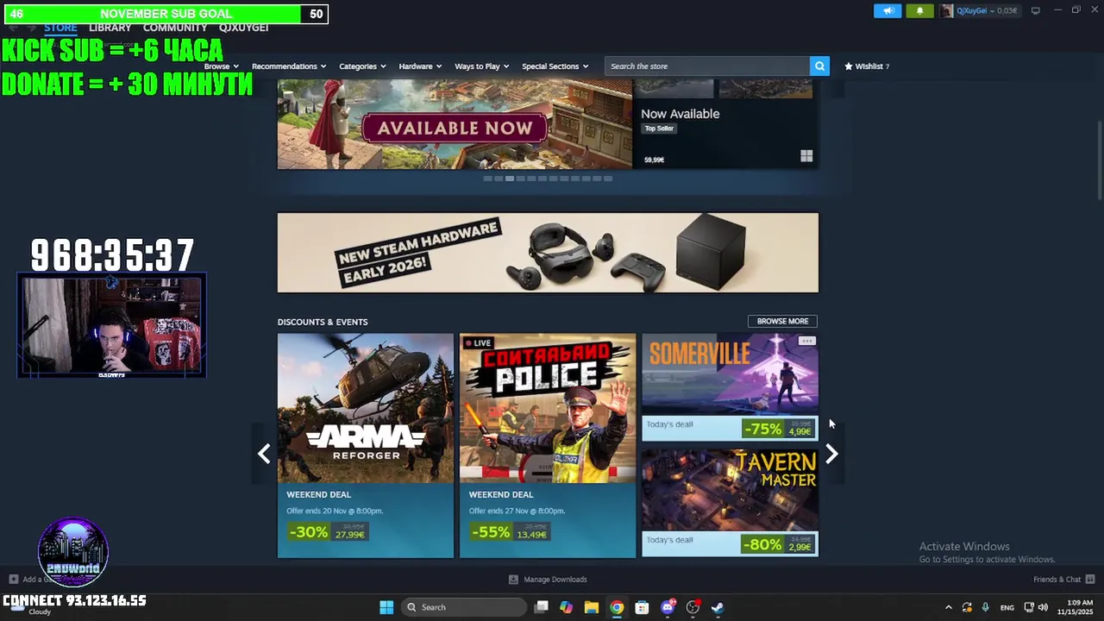The height and width of the screenshot is (621, 1104).
Task: Show next discounts with right carousel arrow
Action: (x=831, y=454)
